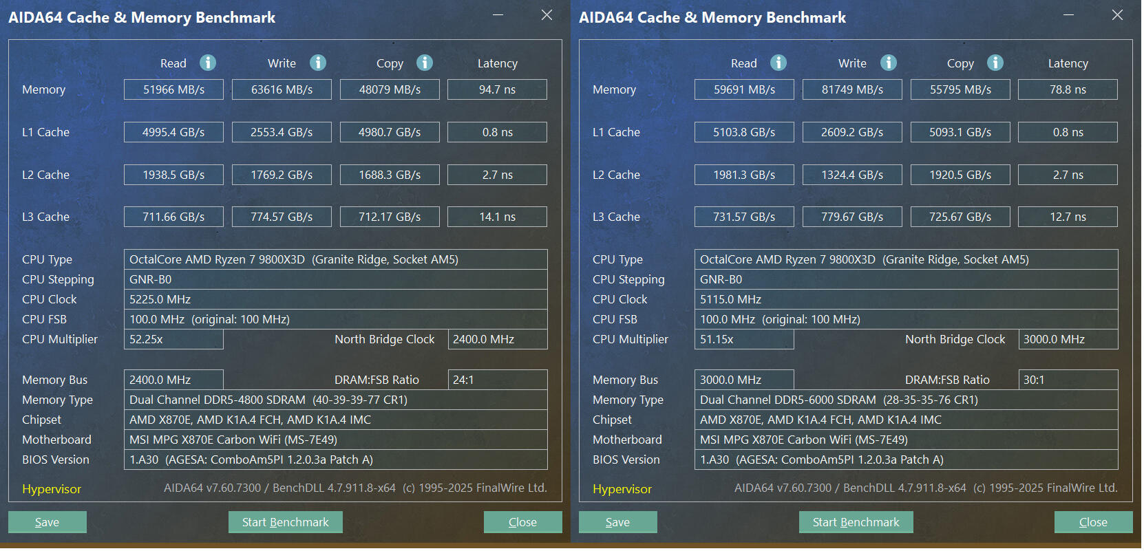Start Benchmark in the left window
Viewport: 1144px width, 551px height.
[286, 522]
